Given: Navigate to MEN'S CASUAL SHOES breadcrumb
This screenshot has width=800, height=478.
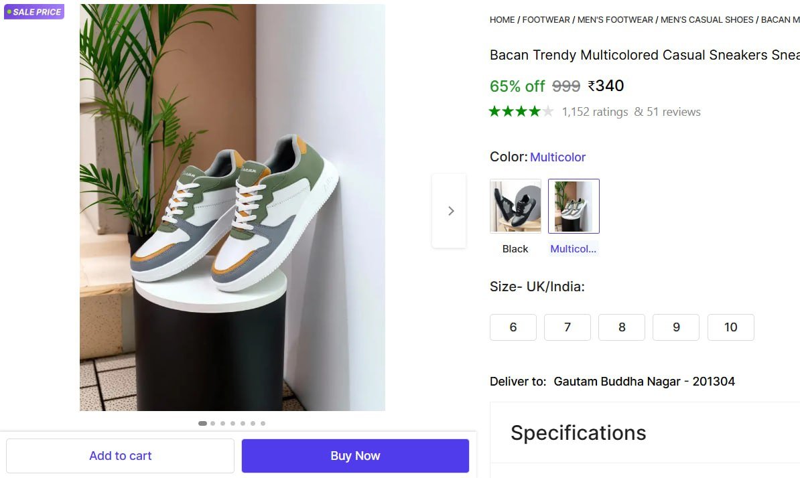Looking at the screenshot, I should pyautogui.click(x=707, y=20).
